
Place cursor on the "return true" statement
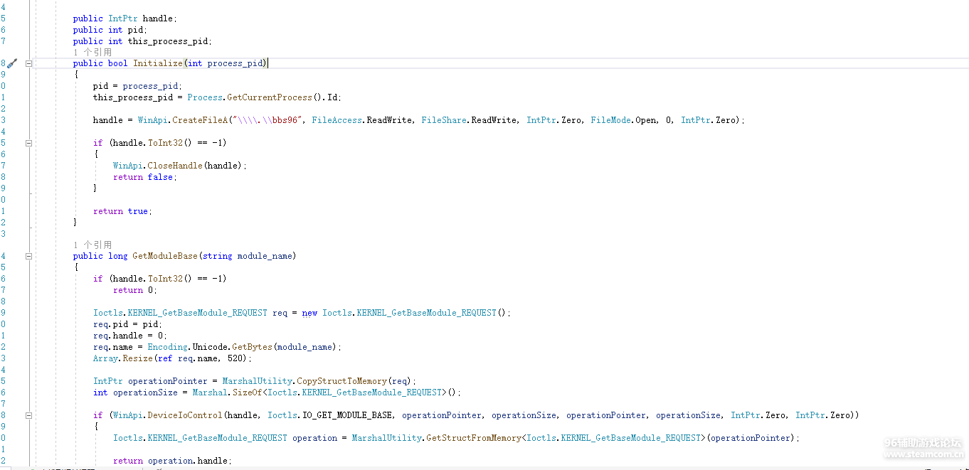pyautogui.click(x=122, y=211)
